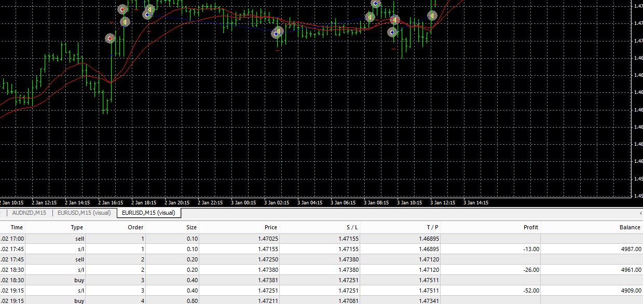
Task: Click the S / L column header
Action: click(351, 227)
